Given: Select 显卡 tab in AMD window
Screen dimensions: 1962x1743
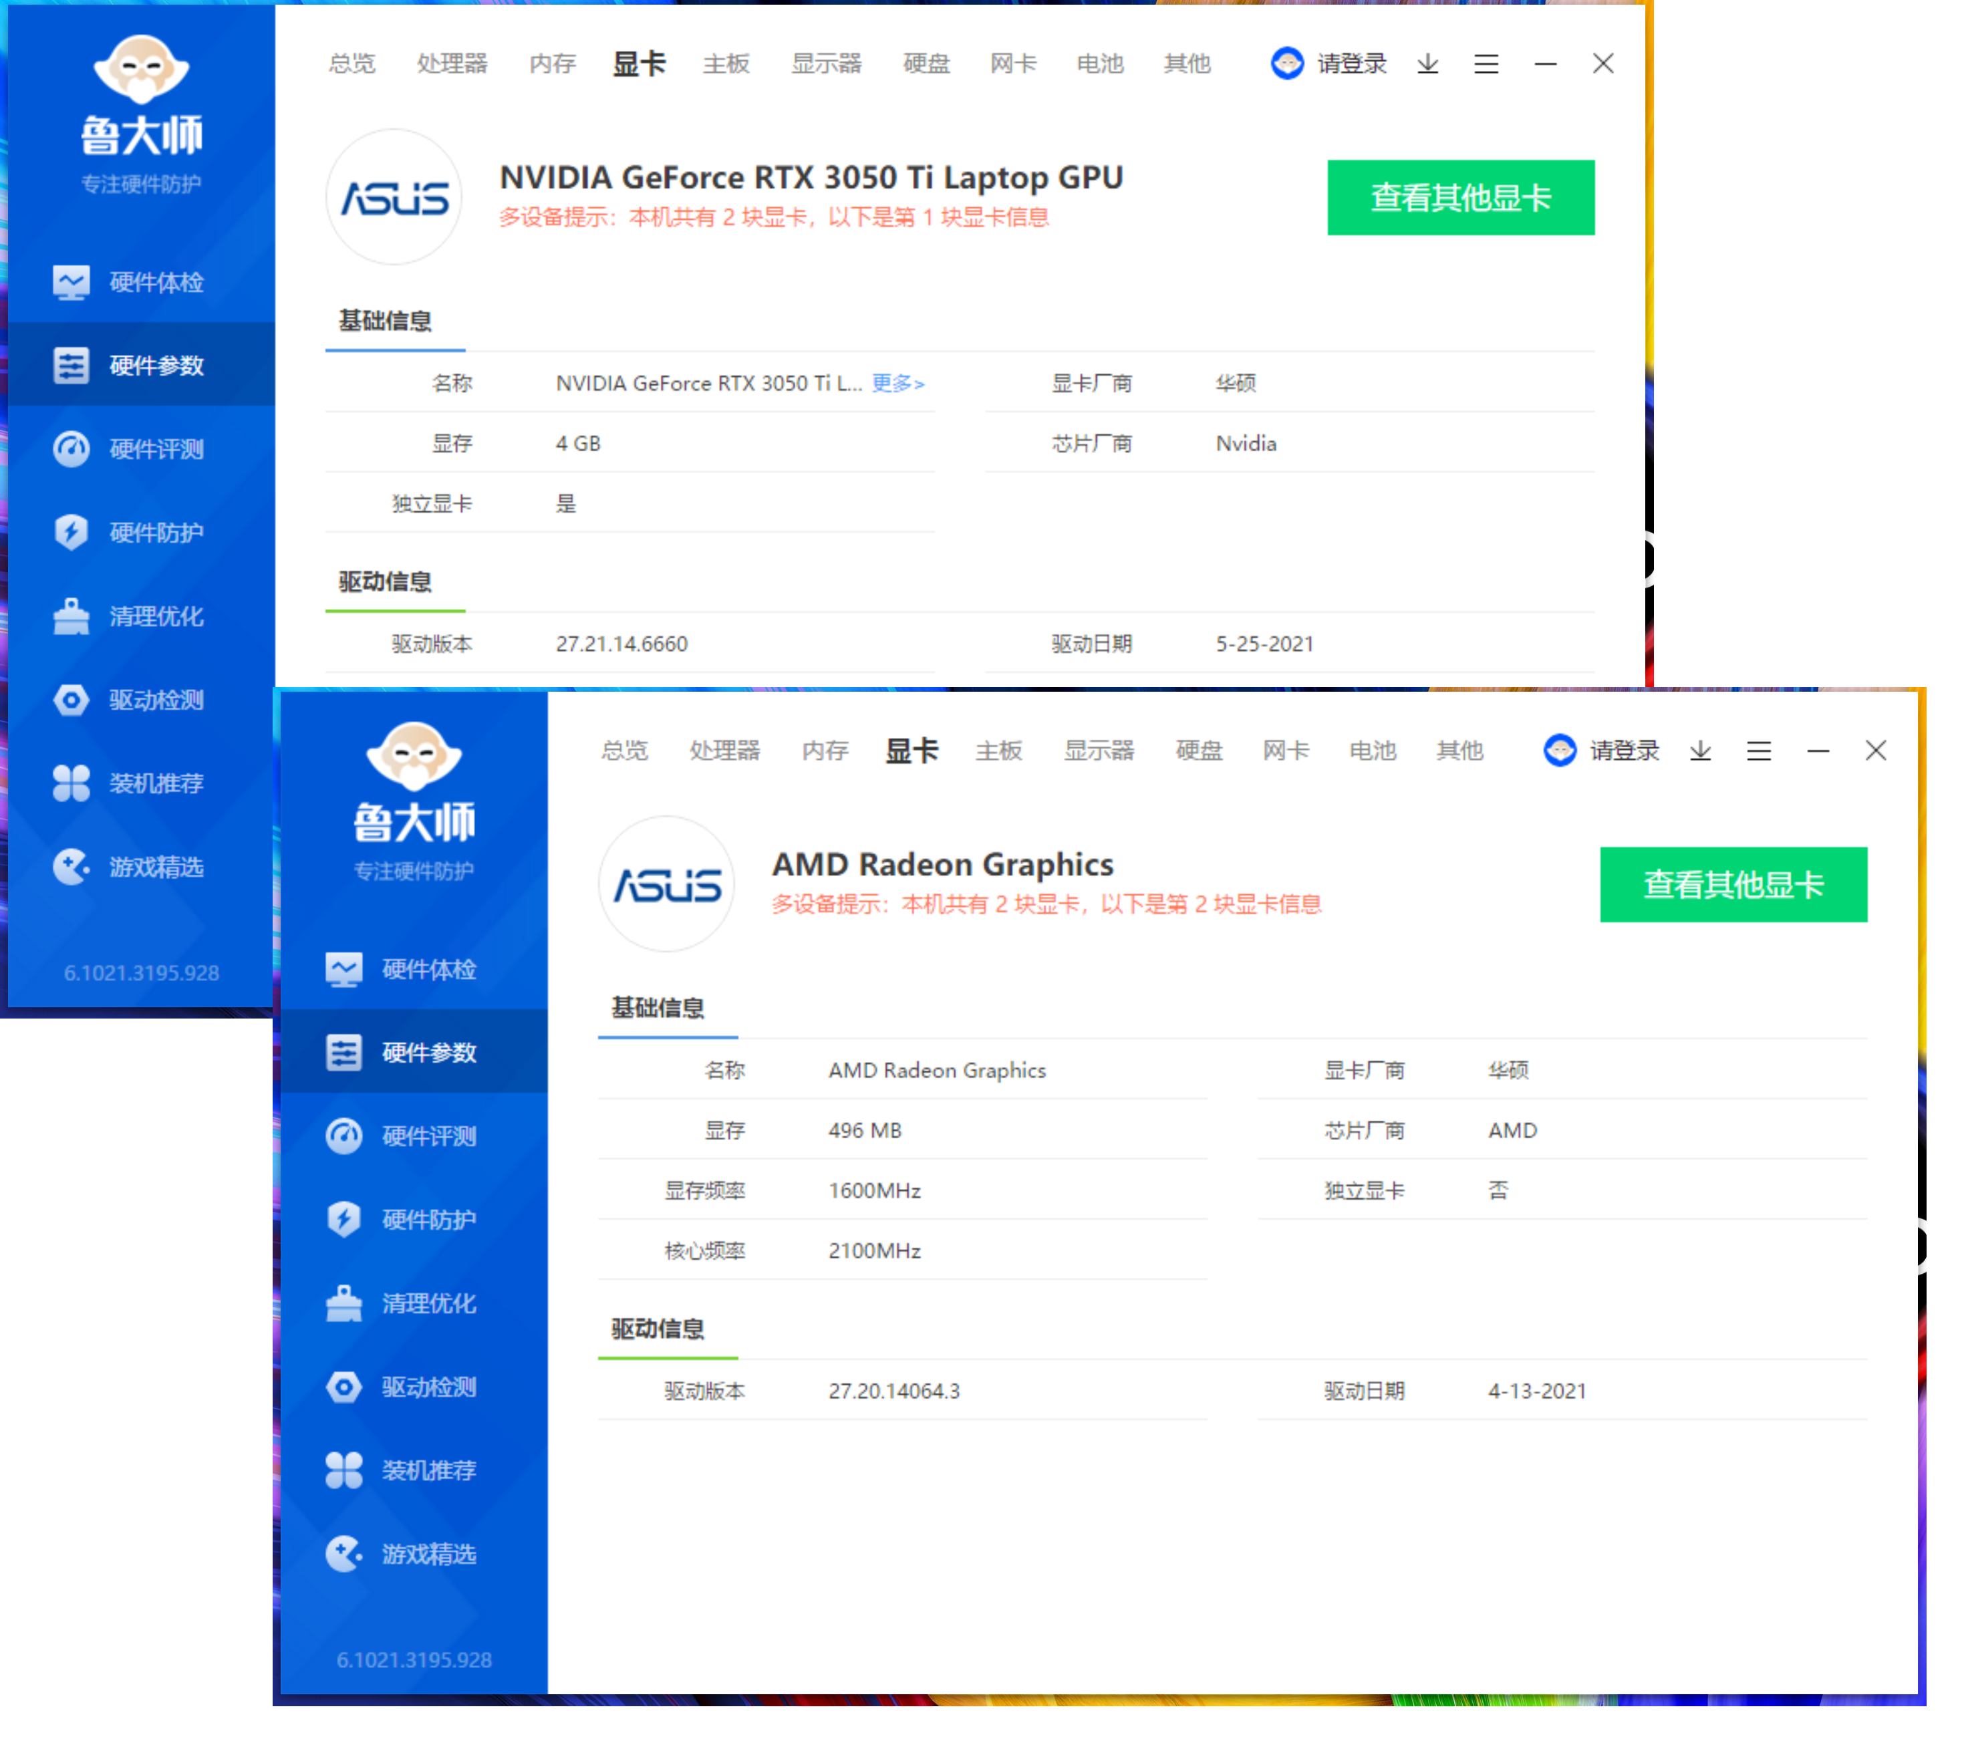Looking at the screenshot, I should pyautogui.click(x=912, y=751).
